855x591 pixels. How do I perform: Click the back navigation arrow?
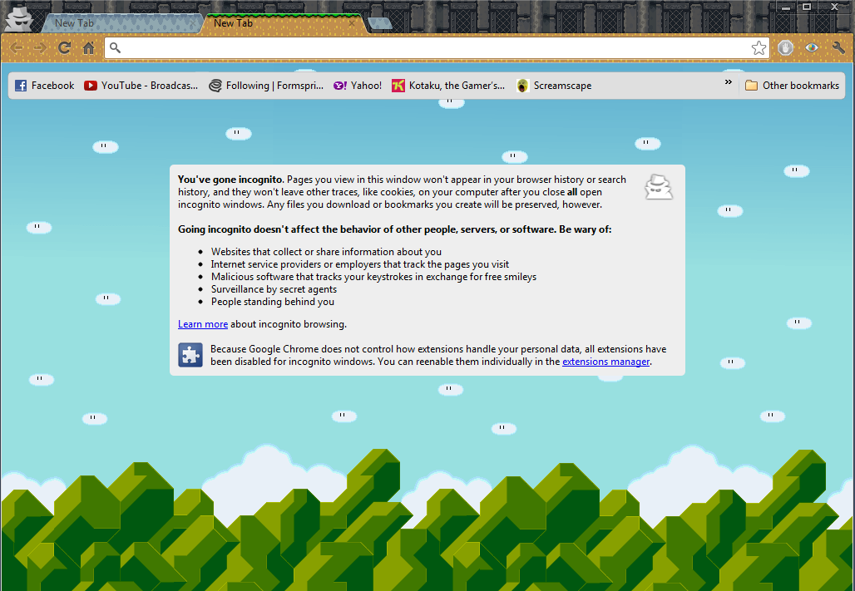tap(17, 48)
